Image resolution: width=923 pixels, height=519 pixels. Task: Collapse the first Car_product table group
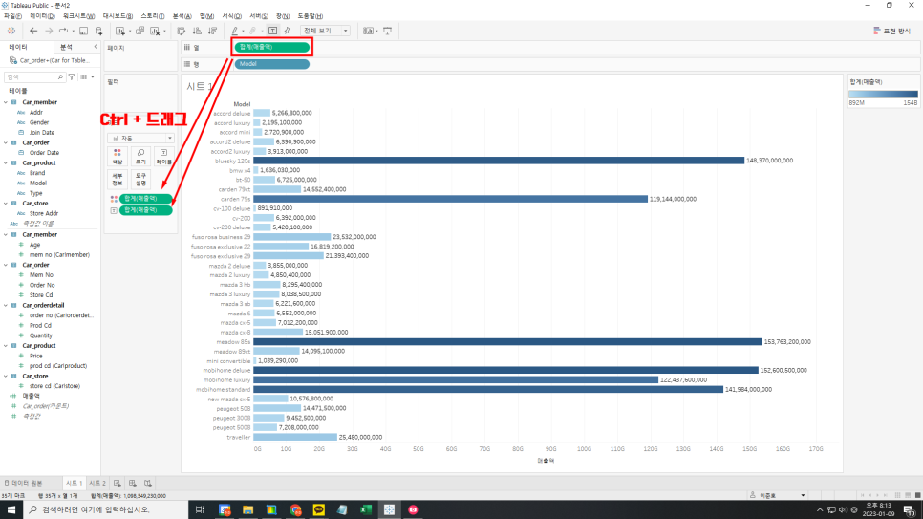point(6,163)
